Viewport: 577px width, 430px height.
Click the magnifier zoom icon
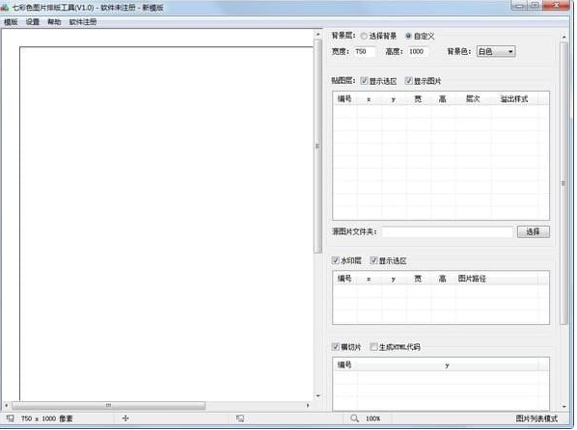click(x=354, y=418)
